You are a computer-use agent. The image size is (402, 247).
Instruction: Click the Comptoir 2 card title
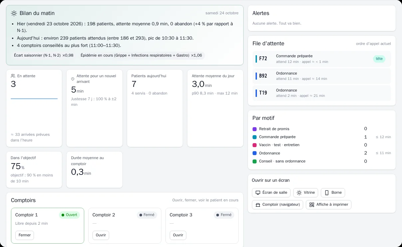pyautogui.click(x=104, y=215)
